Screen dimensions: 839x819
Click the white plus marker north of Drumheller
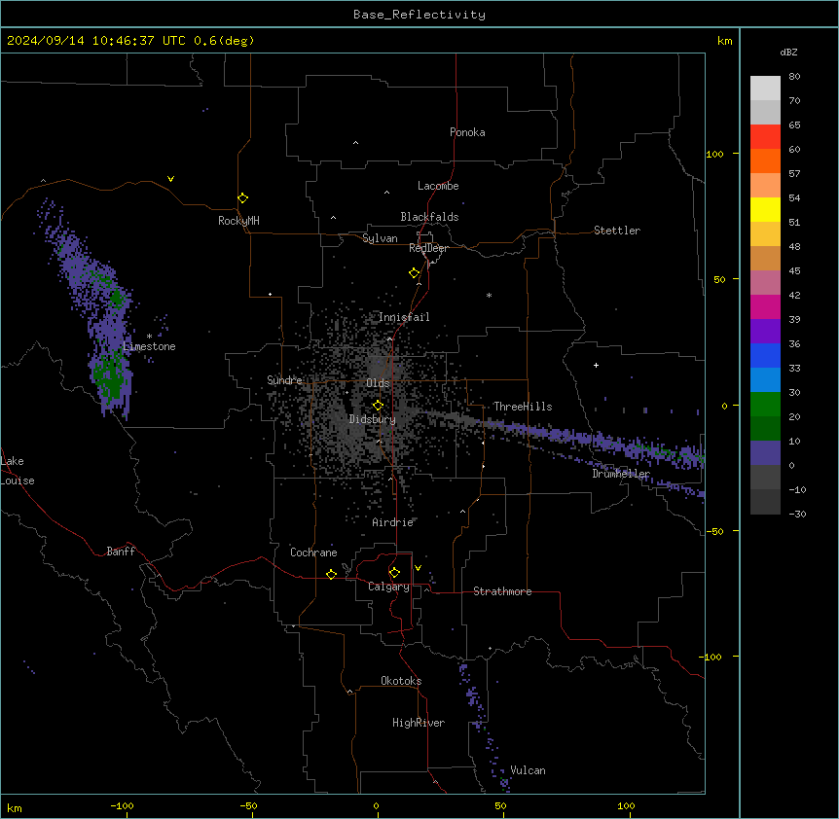tap(596, 365)
